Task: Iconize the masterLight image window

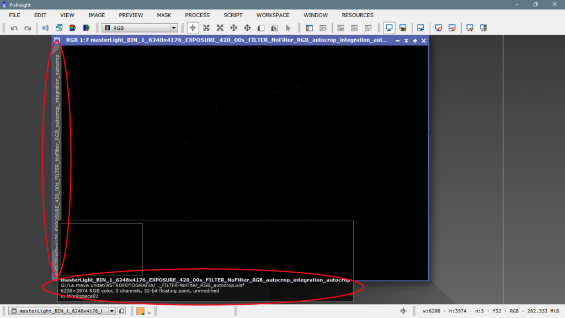Action: (x=397, y=41)
